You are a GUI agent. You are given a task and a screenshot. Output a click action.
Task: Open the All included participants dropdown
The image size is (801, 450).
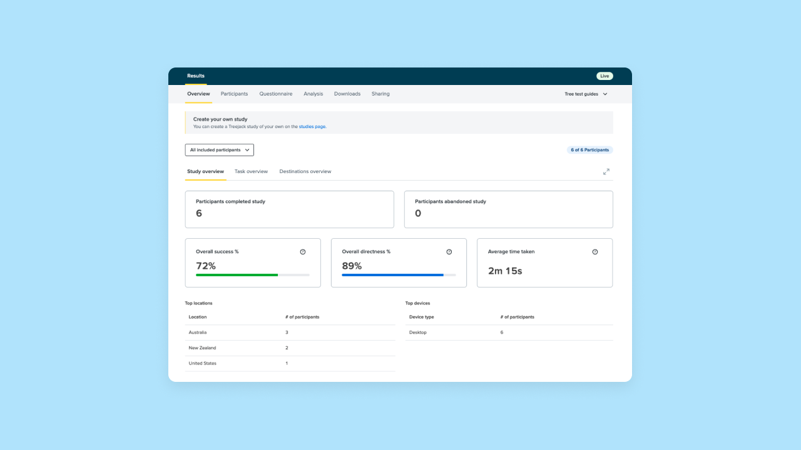click(219, 149)
